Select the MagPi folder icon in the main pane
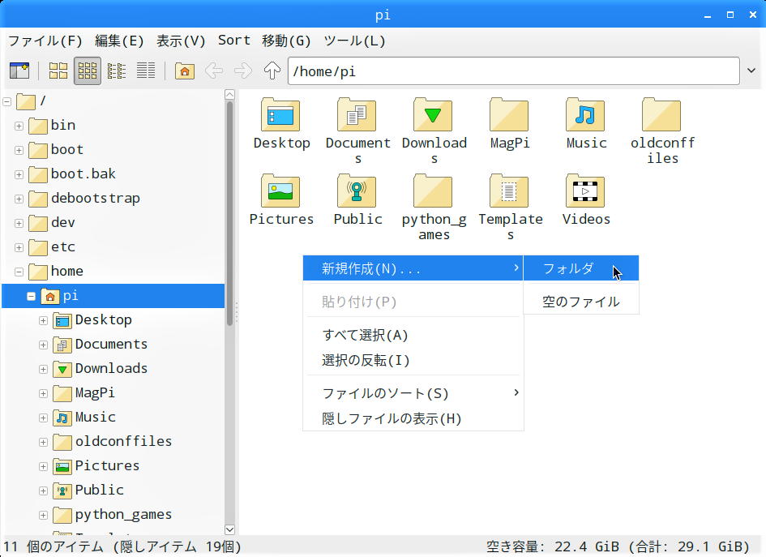The image size is (766, 557). click(x=510, y=115)
